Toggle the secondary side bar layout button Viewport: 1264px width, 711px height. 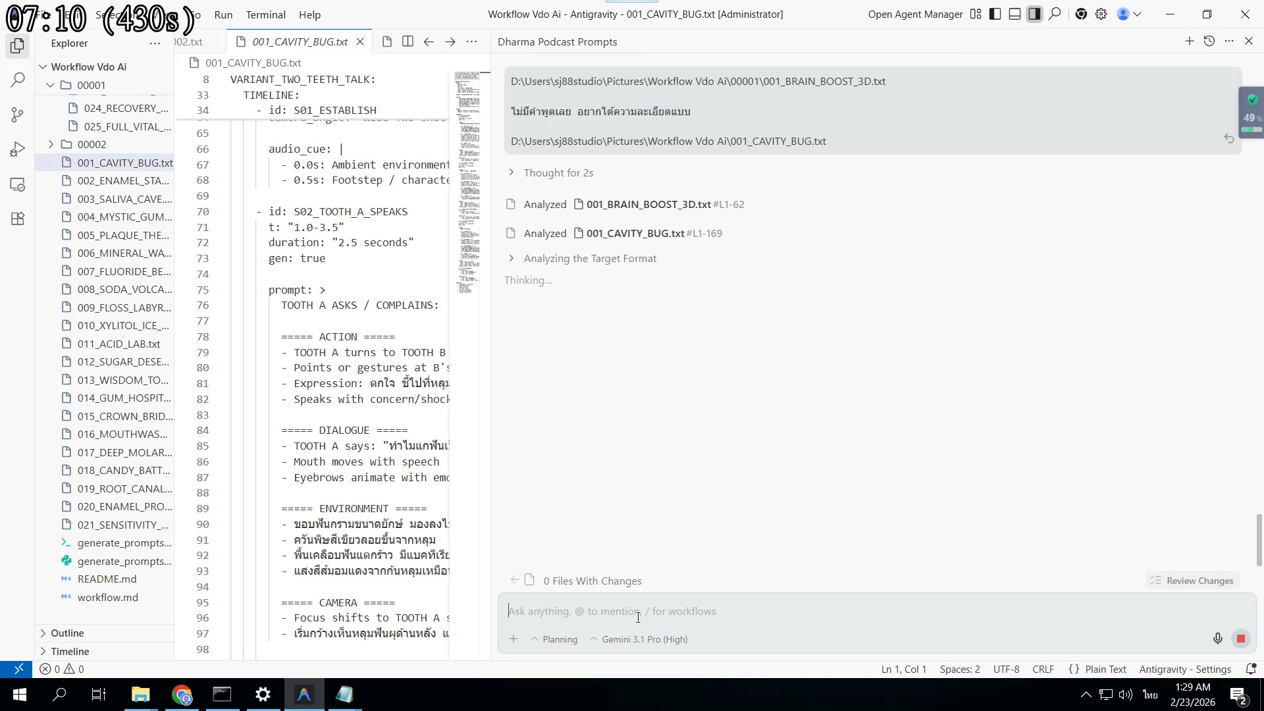[x=1034, y=14]
